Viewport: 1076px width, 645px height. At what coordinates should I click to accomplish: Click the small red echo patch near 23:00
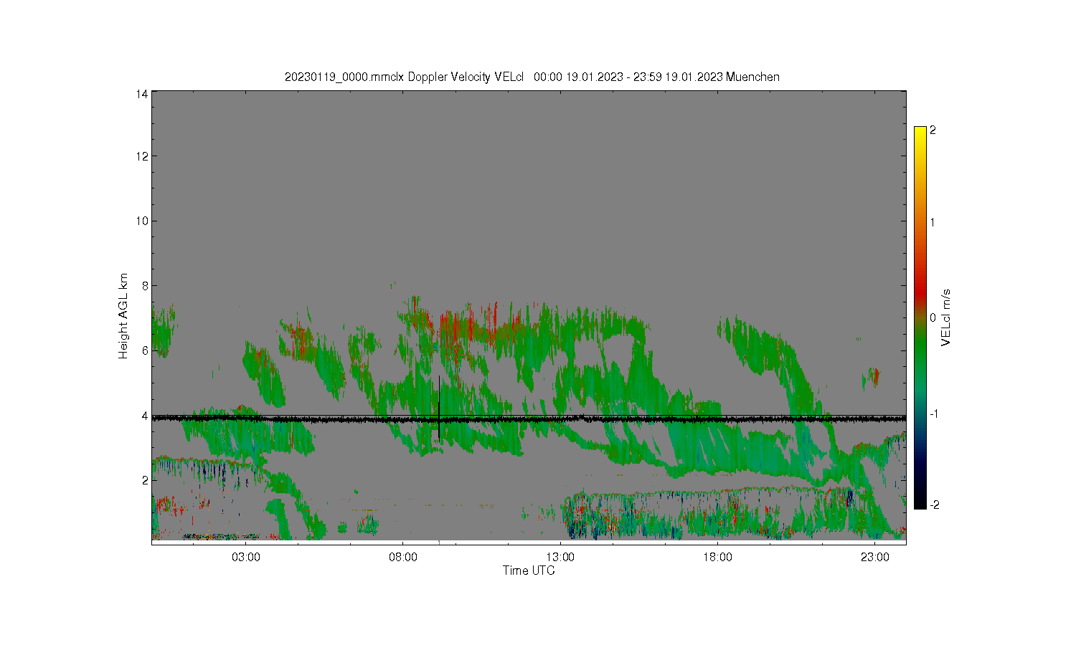pos(874,377)
